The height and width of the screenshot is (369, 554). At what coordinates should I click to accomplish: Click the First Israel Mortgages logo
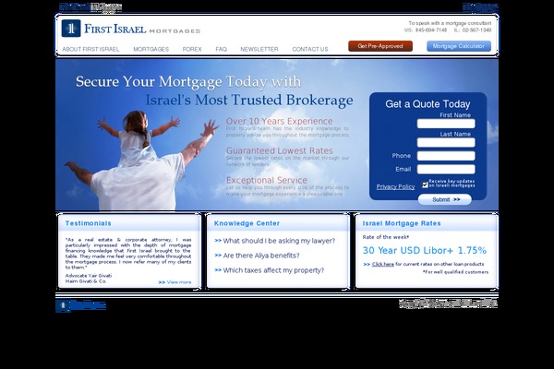pos(131,29)
